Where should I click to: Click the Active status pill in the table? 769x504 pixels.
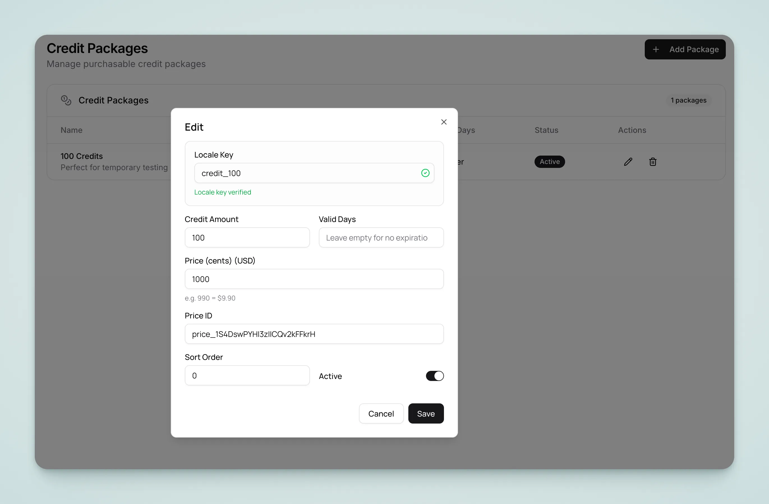549,161
